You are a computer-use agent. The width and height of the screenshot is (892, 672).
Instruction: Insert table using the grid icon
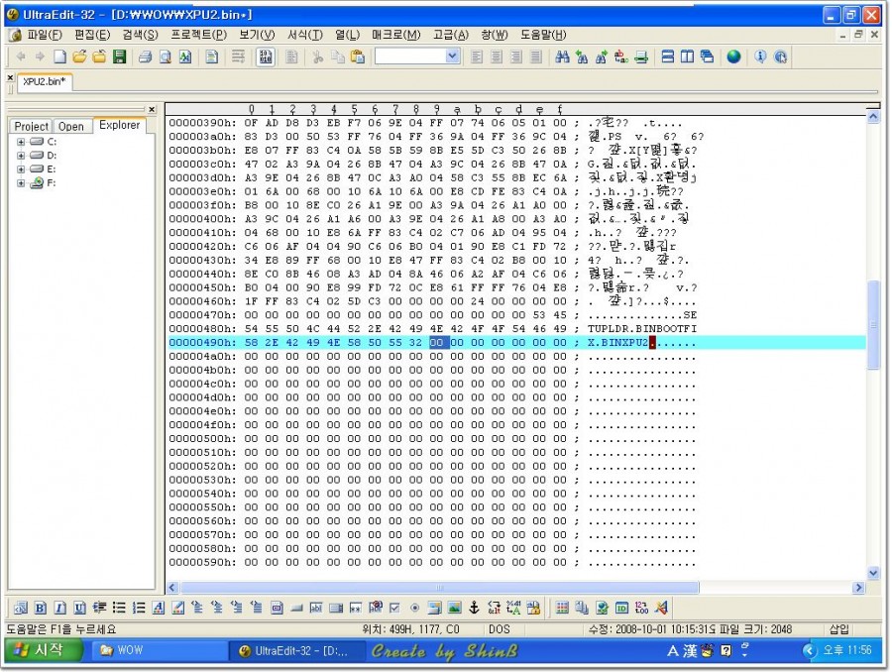[562, 608]
